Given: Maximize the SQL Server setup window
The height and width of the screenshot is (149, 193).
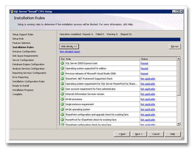Looking at the screenshot, I should (x=178, y=12).
